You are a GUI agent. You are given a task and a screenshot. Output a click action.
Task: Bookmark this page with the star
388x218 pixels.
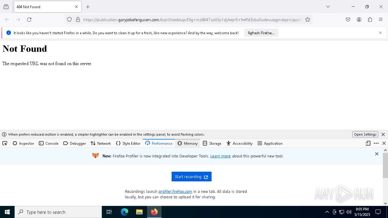click(x=308, y=20)
